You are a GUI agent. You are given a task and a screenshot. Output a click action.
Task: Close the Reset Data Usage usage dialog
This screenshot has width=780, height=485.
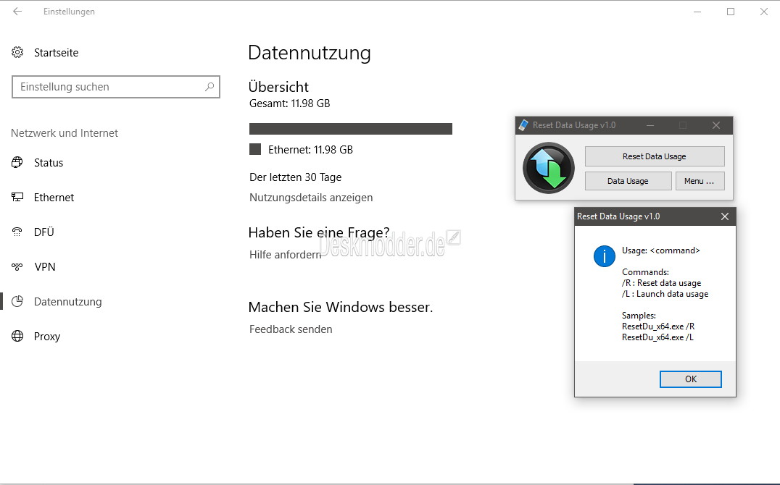pos(725,216)
